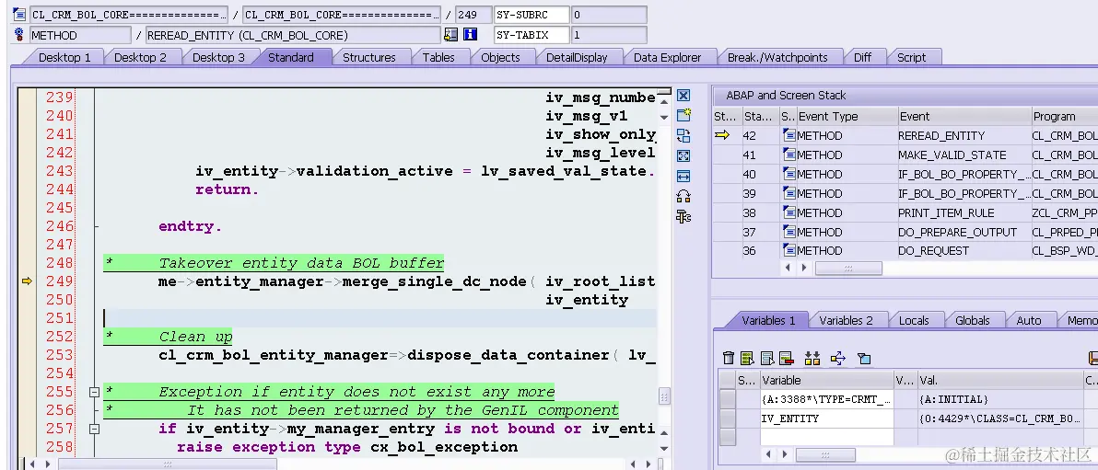Click the yellow arrow in stack row 42

722,136
